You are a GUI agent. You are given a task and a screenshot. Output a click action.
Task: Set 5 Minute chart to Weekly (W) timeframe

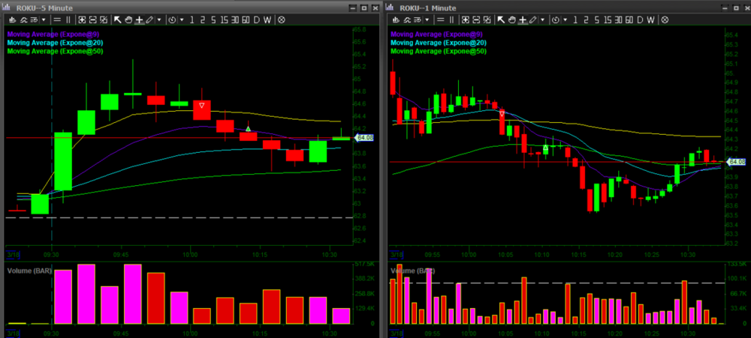267,19
